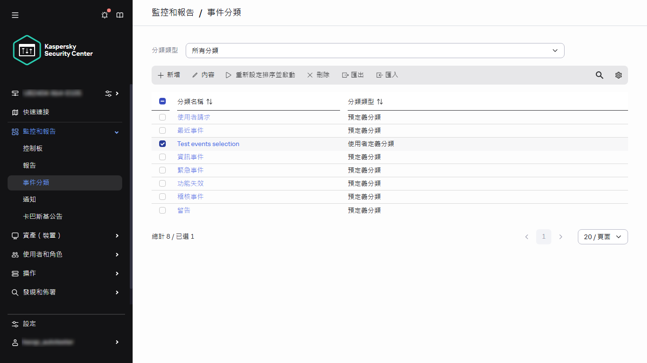647x363 pixels.
Task: Open the table settings gear icon
Action: (x=618, y=75)
